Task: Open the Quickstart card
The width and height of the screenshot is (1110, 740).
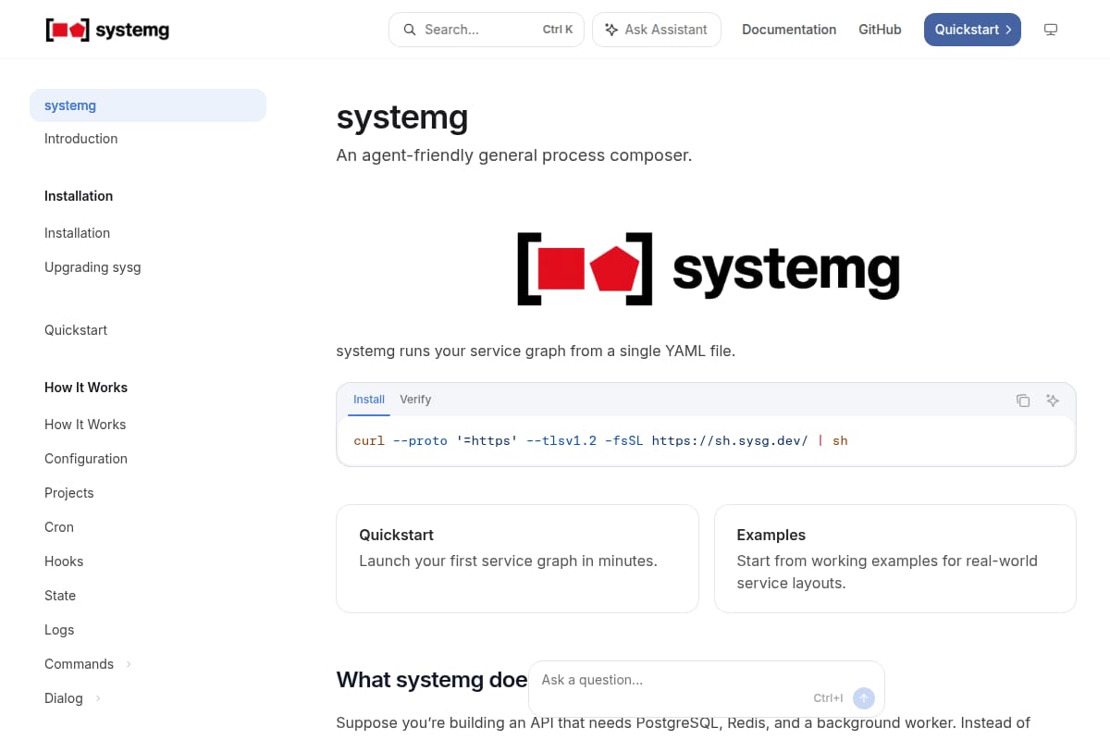Action: click(x=517, y=559)
